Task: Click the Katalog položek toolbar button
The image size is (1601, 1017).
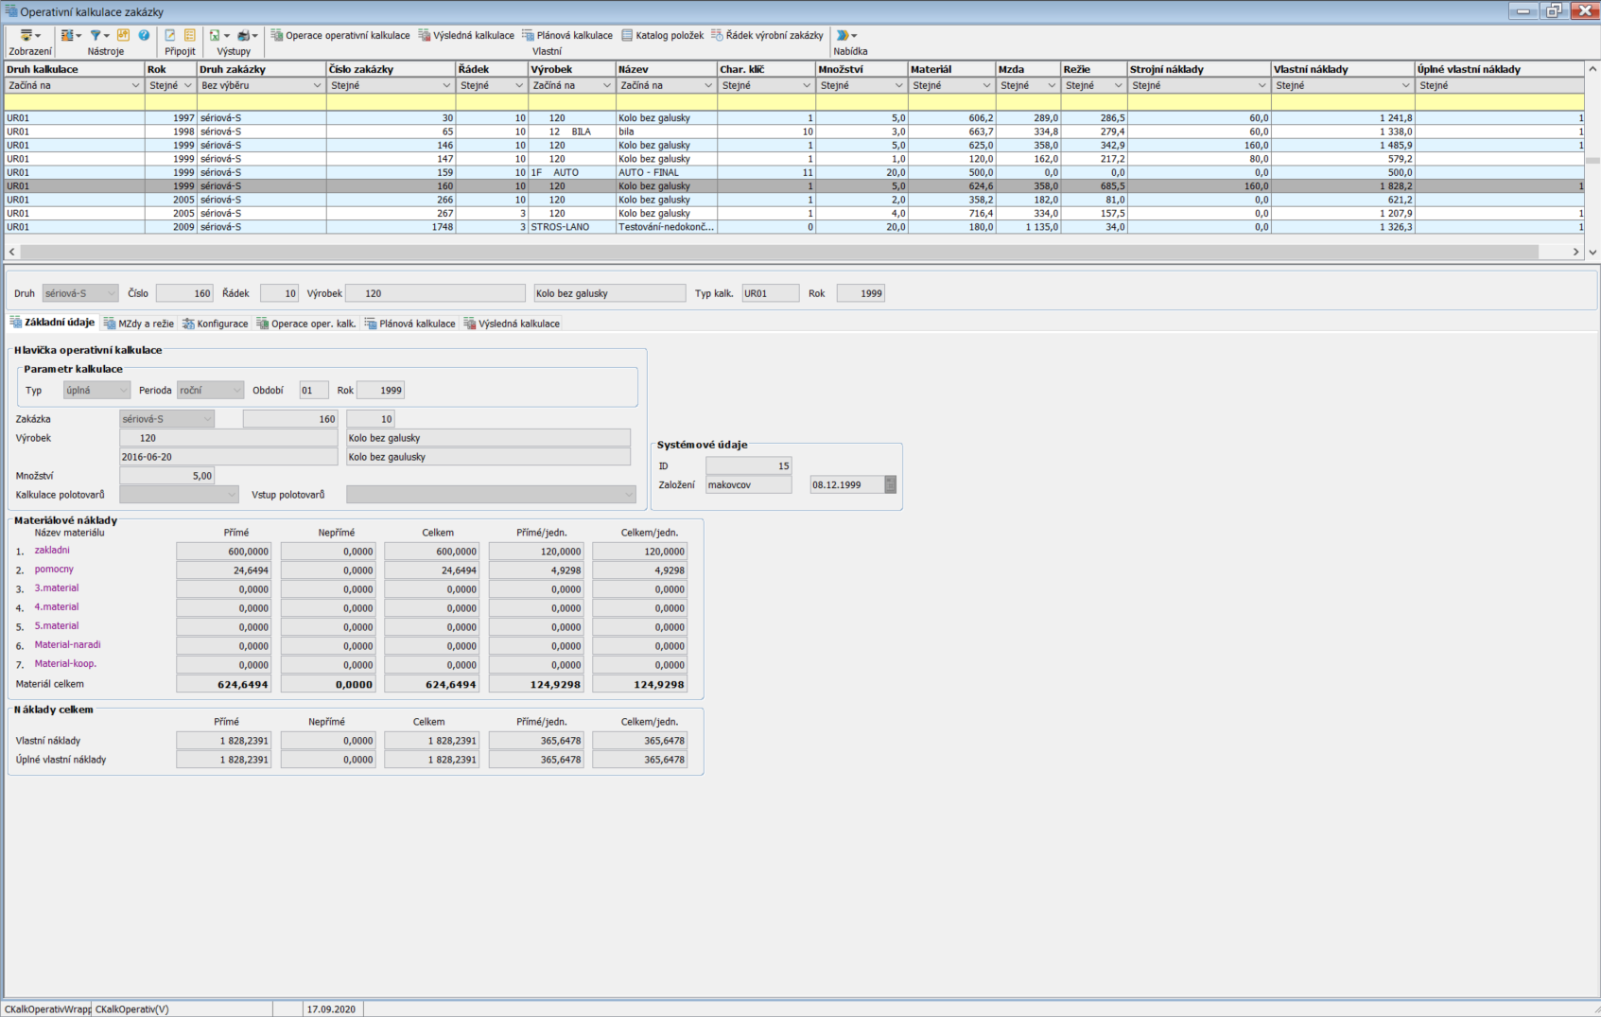Action: (662, 35)
